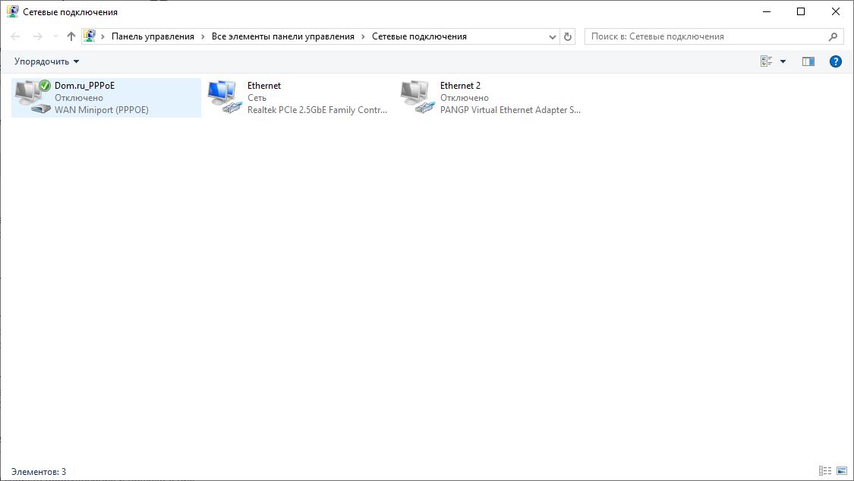Click the change view icon in toolbar
The image size is (854, 481).
point(767,61)
